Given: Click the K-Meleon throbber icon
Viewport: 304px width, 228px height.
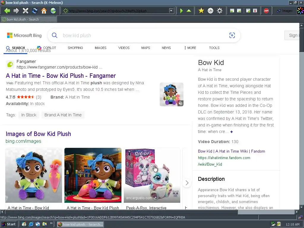Looking at the screenshot, I should [300, 11].
